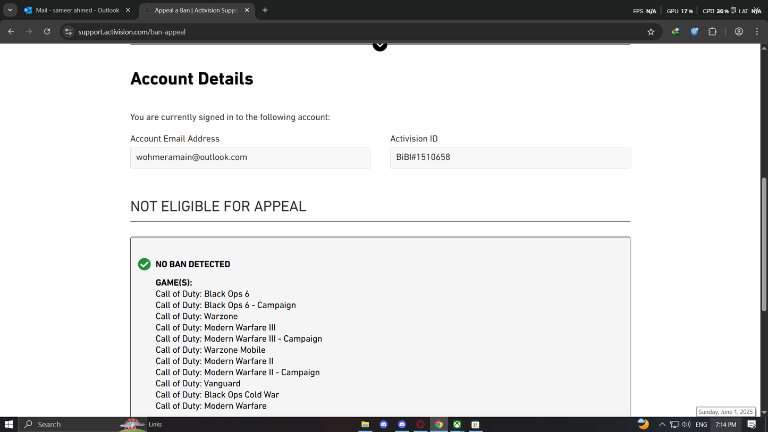Click Call of Duty: Modern Warfare II - Campaign
The height and width of the screenshot is (432, 768).
coord(238,372)
